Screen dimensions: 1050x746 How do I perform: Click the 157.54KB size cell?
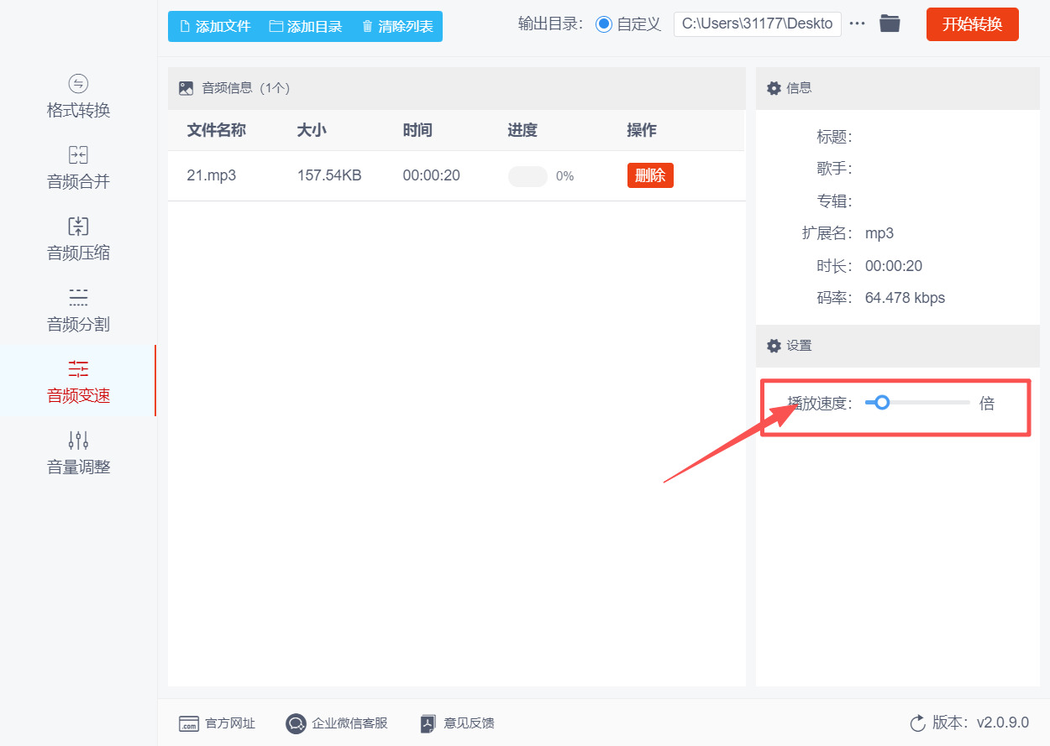click(x=329, y=175)
